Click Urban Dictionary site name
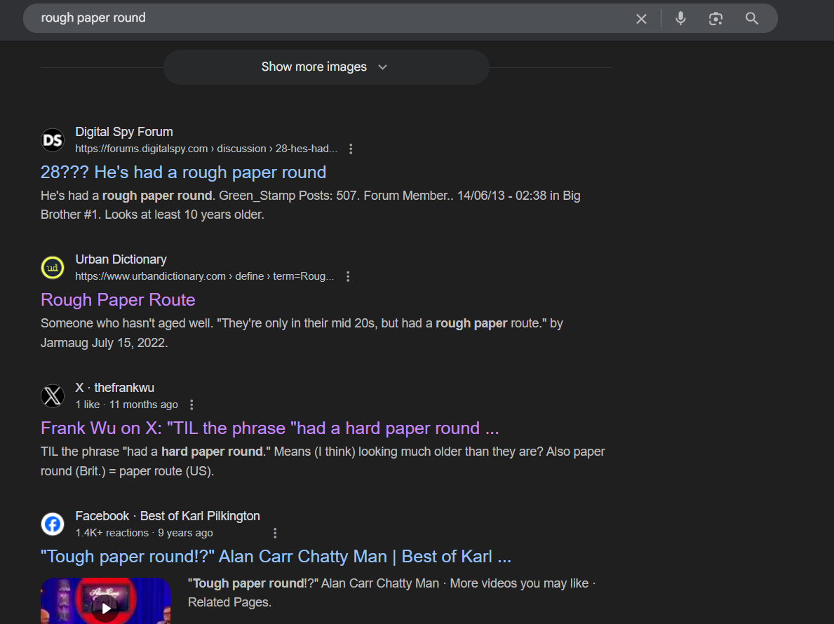Image resolution: width=834 pixels, height=624 pixels. (121, 259)
